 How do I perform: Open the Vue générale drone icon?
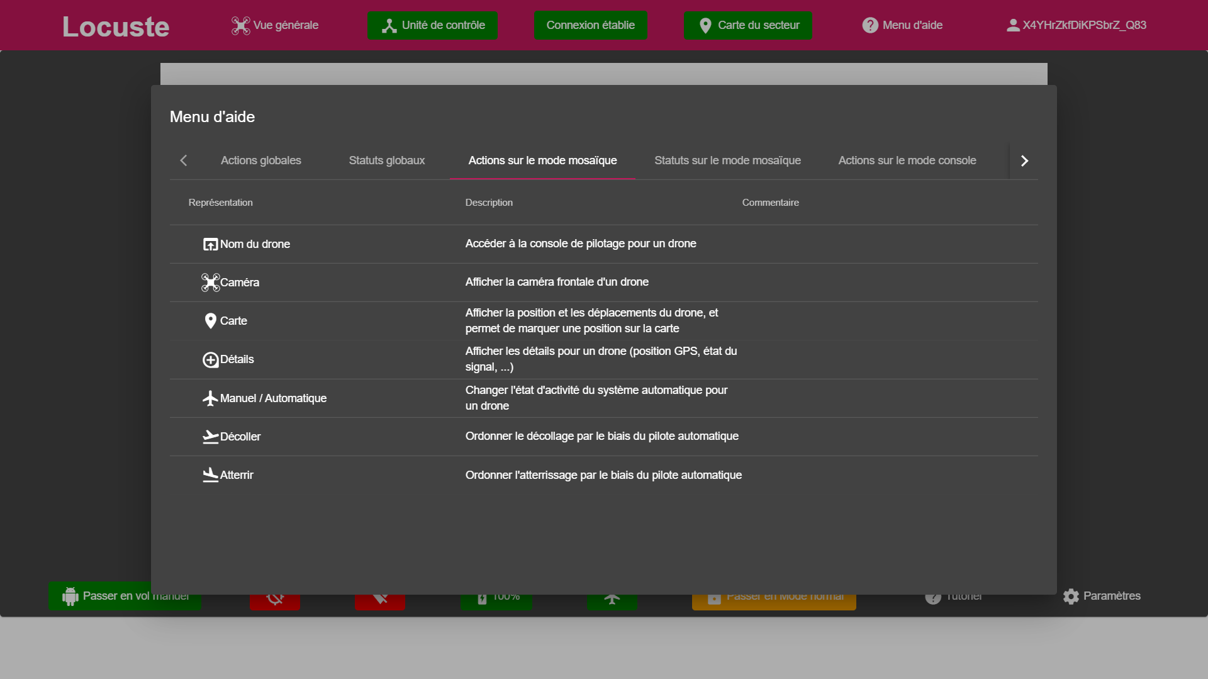pyautogui.click(x=240, y=25)
